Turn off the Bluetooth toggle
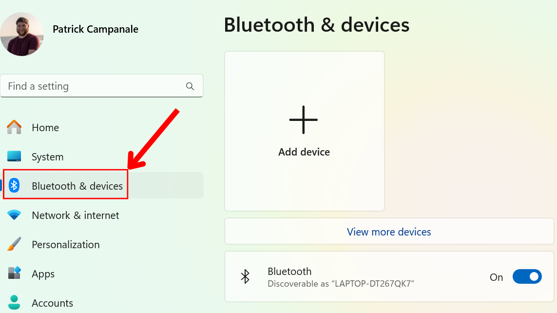This screenshot has width=557, height=313. pos(527,276)
